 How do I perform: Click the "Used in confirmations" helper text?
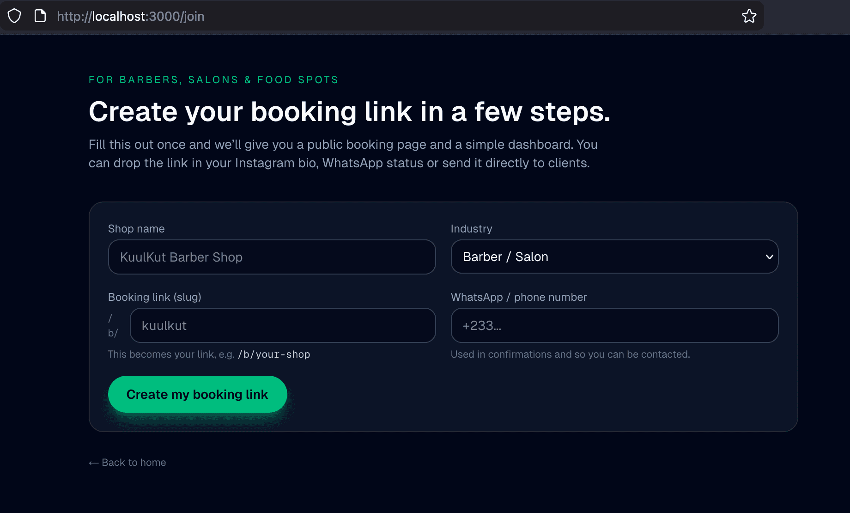[570, 354]
